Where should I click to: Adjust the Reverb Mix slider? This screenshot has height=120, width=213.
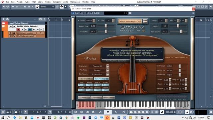click(106, 31)
